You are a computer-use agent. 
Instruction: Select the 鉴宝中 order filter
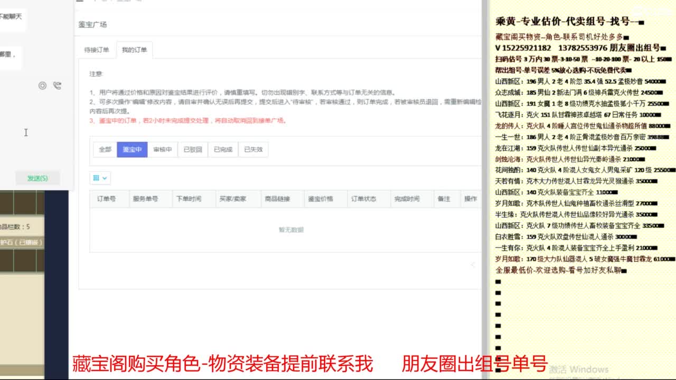[x=132, y=149]
